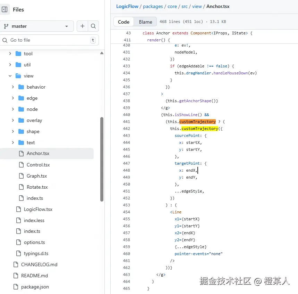Open index.ts under view folder

pyautogui.click(x=35, y=198)
